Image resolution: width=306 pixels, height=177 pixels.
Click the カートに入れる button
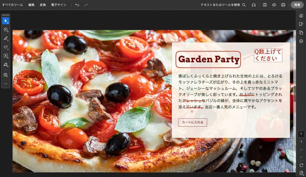point(193,122)
